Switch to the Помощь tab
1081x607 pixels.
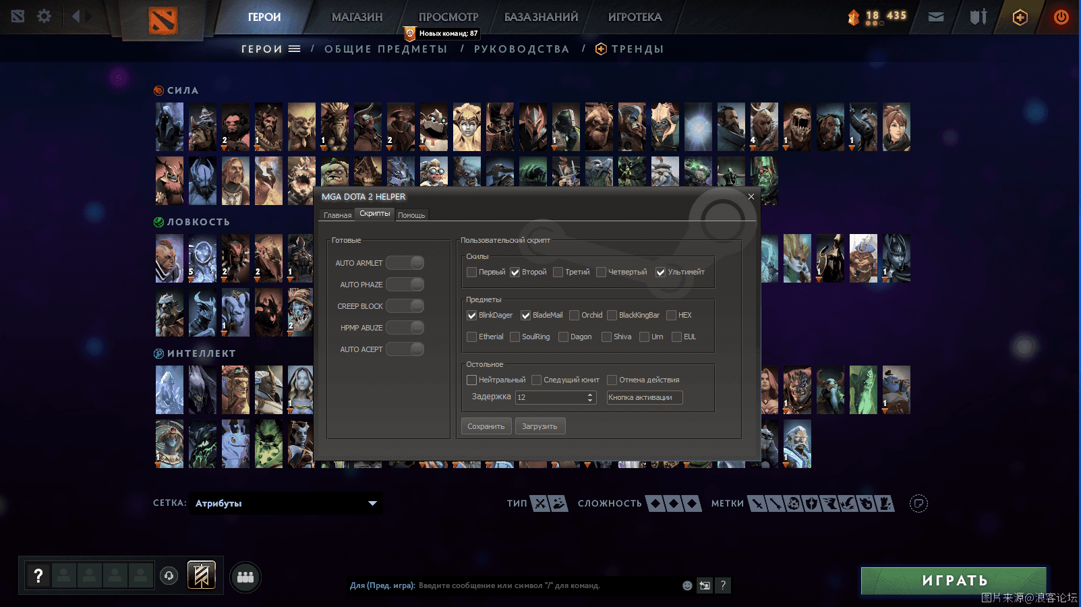(x=411, y=215)
